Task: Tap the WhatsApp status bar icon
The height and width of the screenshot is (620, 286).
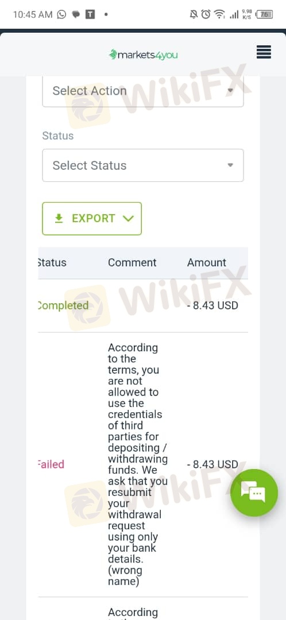Action: coord(61,14)
